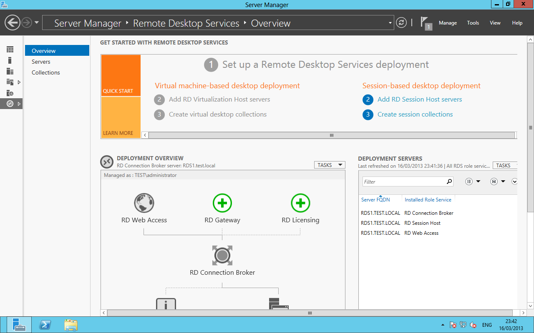Open the Help menu
Image resolution: width=534 pixels, height=333 pixels.
pyautogui.click(x=517, y=23)
